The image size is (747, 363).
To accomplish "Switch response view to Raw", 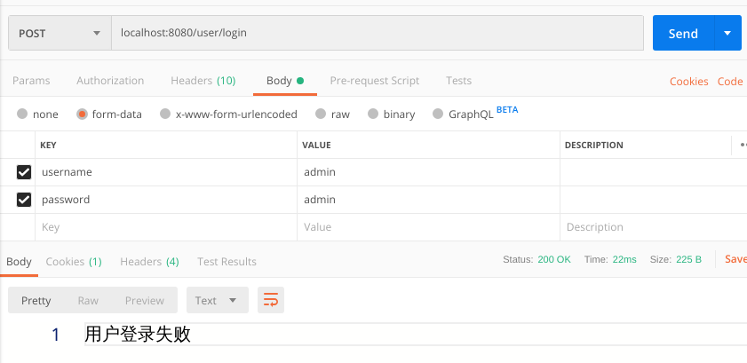I will click(x=88, y=300).
